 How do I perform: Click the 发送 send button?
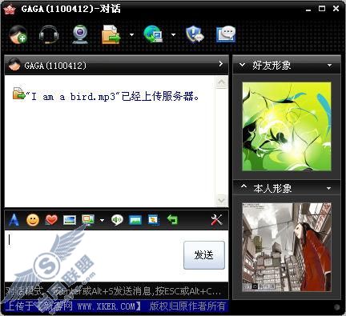204,255
